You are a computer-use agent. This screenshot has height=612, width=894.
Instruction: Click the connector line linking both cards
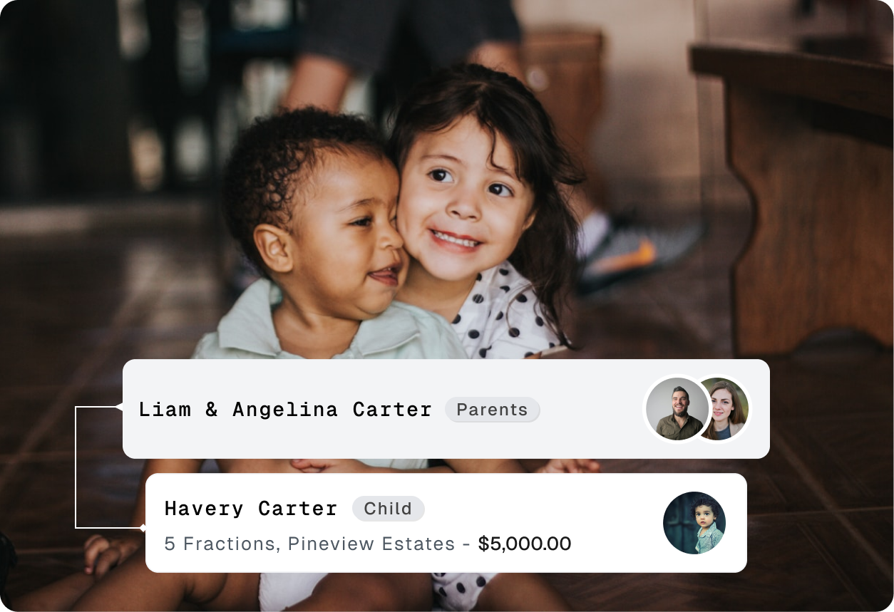coord(76,467)
